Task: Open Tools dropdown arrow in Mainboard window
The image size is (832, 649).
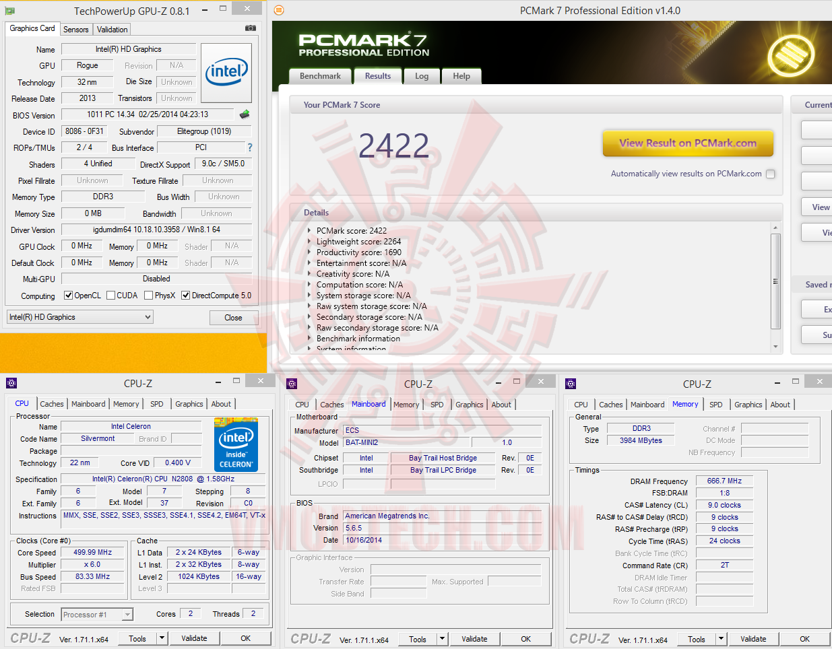Action: [x=442, y=639]
